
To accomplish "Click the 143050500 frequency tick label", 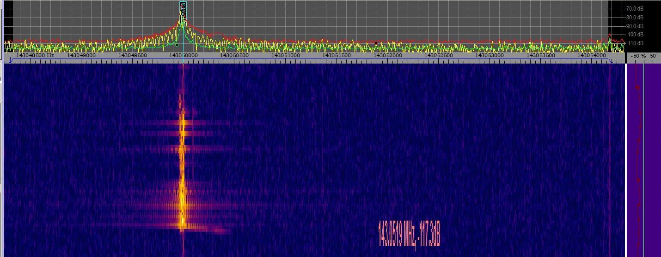I will (x=234, y=55).
